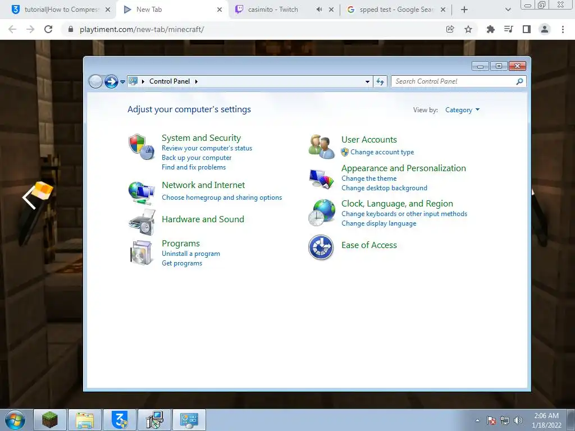Image resolution: width=575 pixels, height=431 pixels.
Task: Open the Chrome media control icon
Action: click(509, 29)
